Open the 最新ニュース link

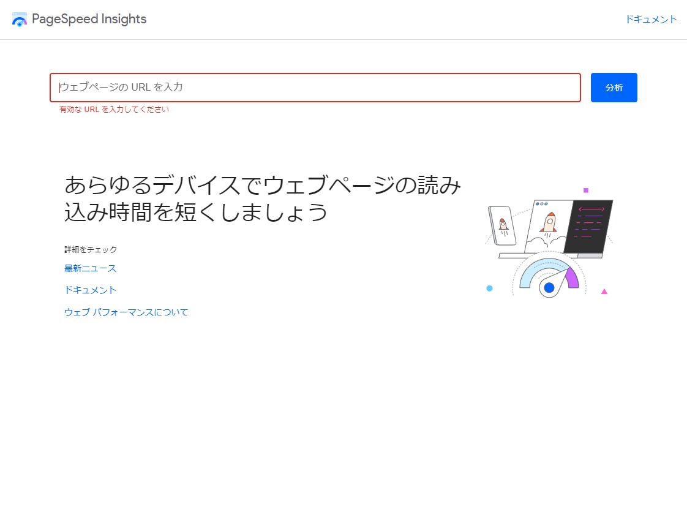click(x=90, y=268)
